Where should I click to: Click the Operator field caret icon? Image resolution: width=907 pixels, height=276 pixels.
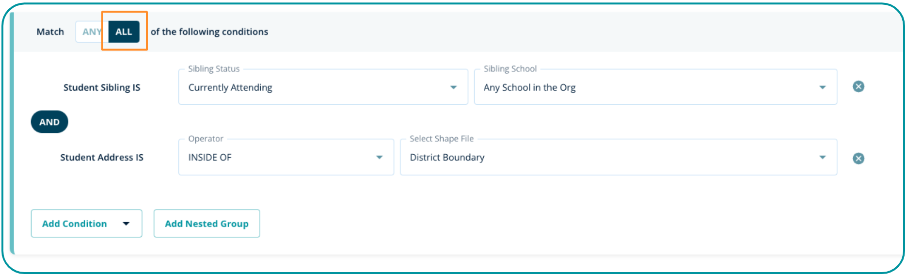pos(379,157)
